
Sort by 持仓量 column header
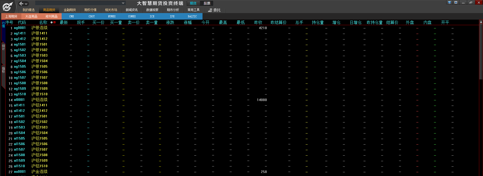[x=318, y=22]
